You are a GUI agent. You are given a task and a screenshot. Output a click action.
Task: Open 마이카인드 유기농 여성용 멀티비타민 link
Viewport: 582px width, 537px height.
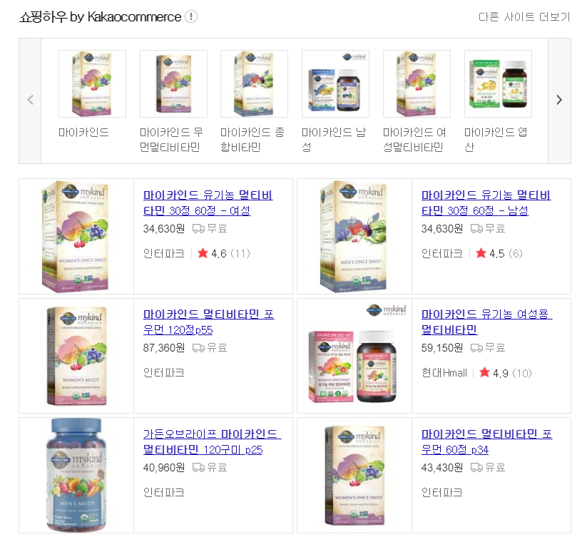tap(486, 322)
